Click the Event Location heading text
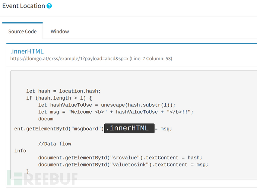 click(x=23, y=6)
